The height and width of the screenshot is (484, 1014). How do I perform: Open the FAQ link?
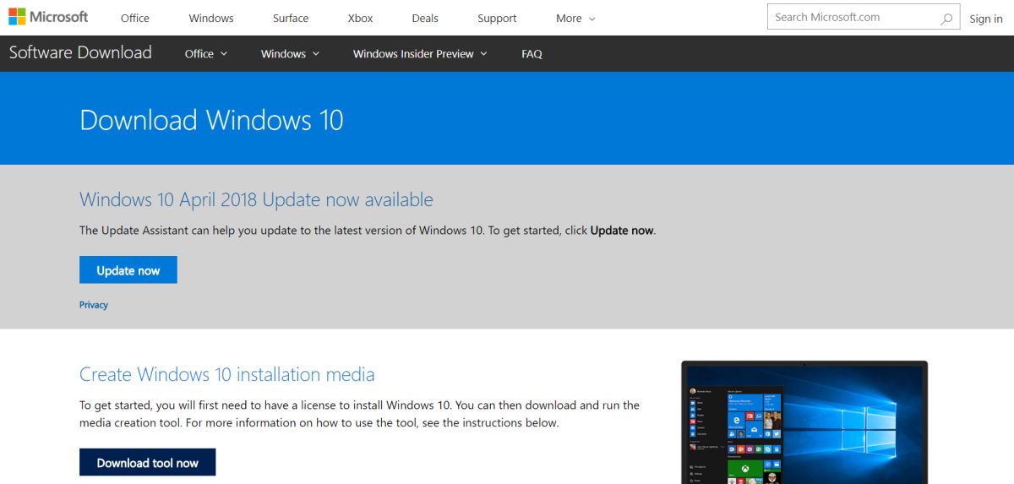532,53
